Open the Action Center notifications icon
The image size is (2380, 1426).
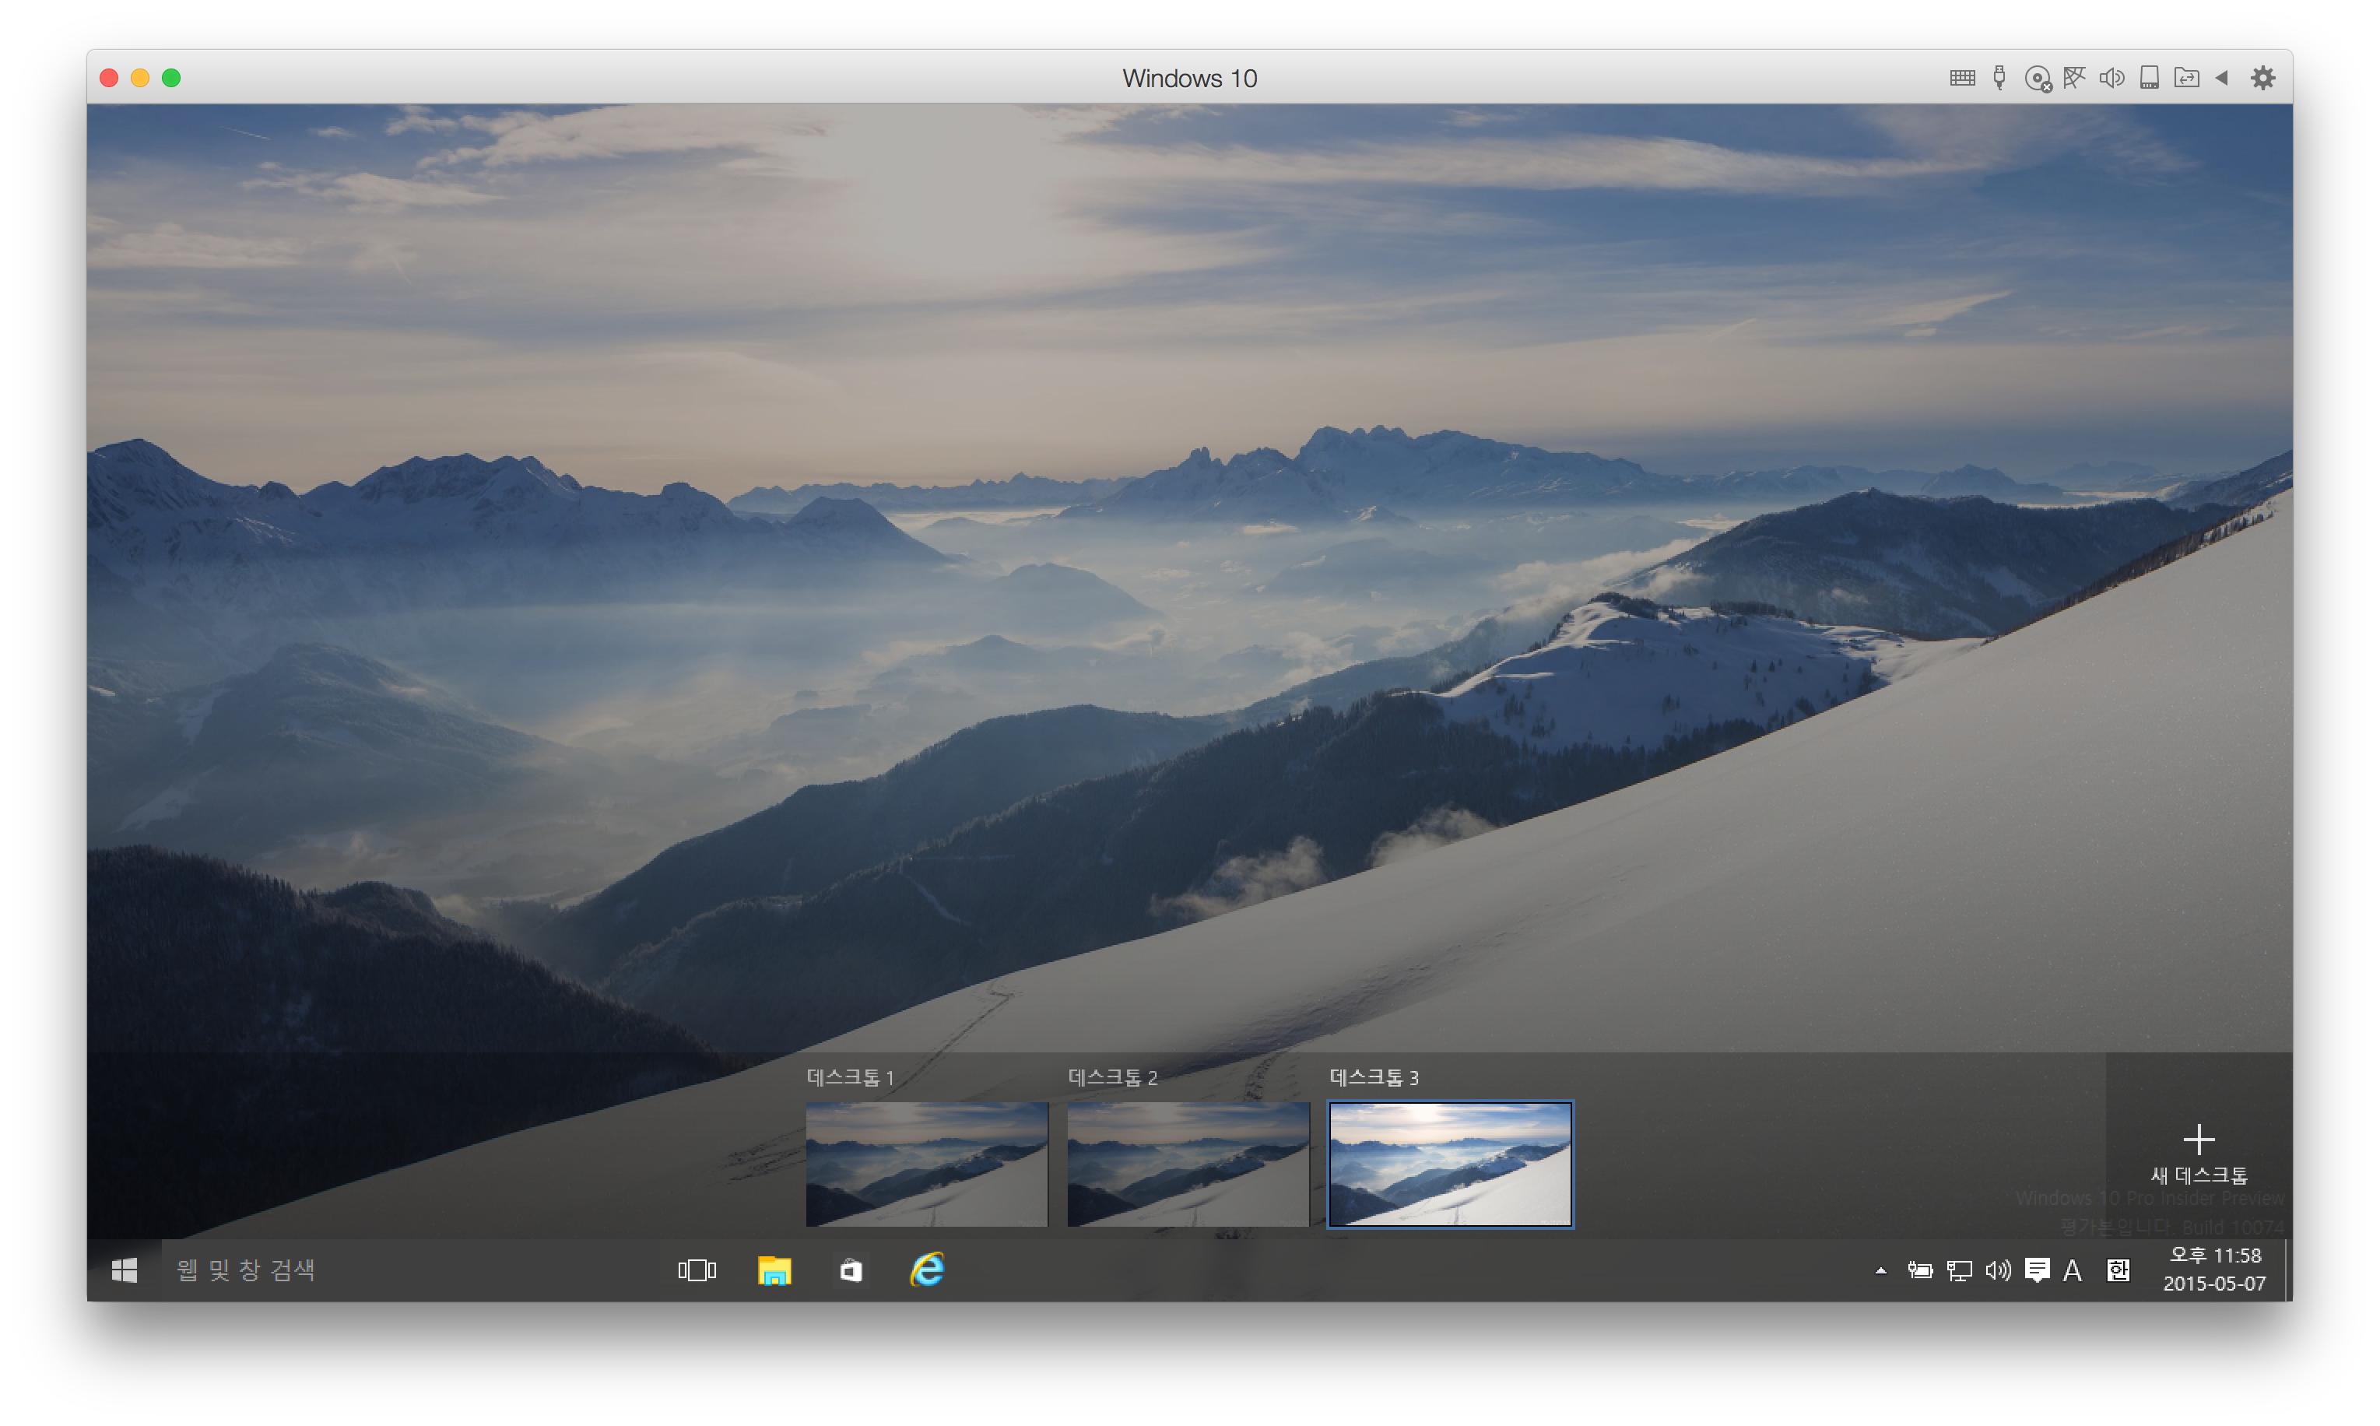[2037, 1270]
